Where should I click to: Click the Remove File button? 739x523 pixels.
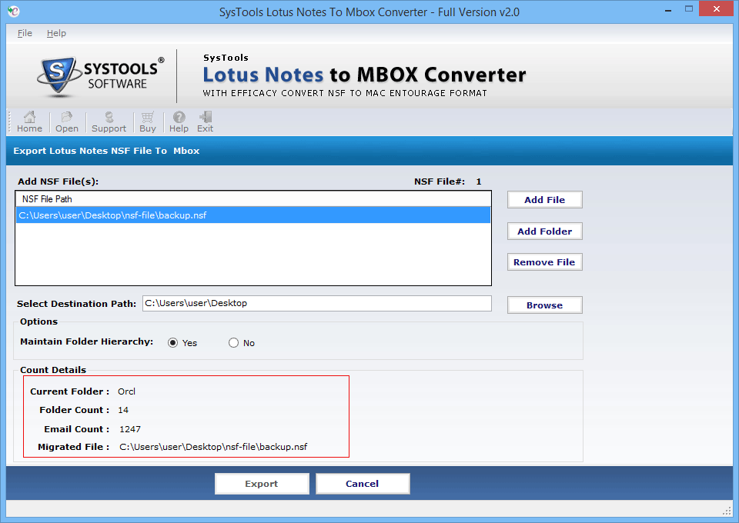click(544, 262)
